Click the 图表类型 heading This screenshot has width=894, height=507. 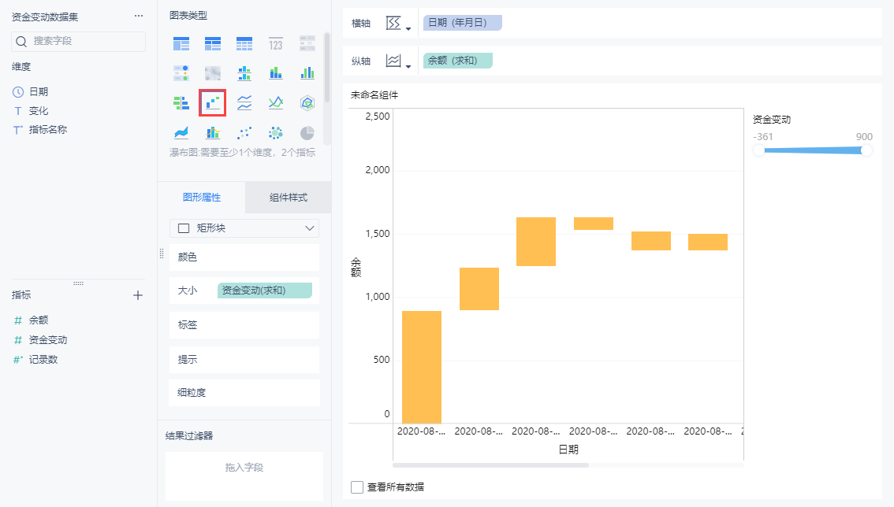point(188,16)
